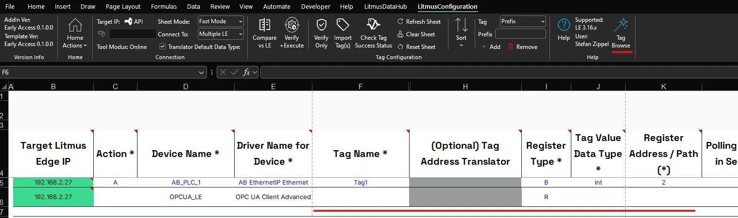Open the File menu
This screenshot has height=218, width=738.
click(10, 7)
